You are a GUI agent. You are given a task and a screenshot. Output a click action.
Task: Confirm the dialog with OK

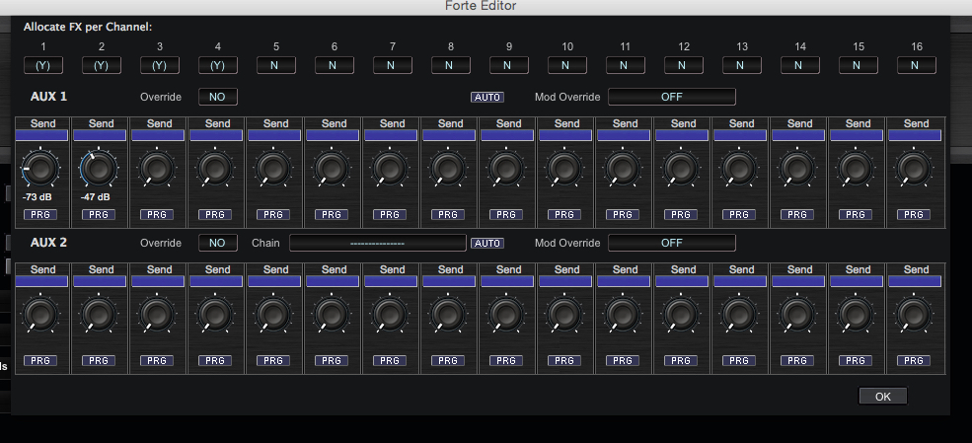883,397
